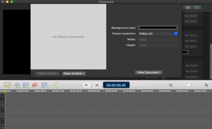212x129 pixels.
Task: Start recording with the red record button
Action: (x=35, y=85)
